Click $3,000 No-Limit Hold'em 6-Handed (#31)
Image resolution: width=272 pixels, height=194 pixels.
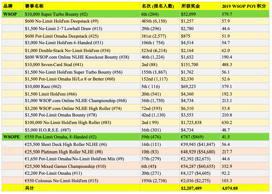point(82,43)
